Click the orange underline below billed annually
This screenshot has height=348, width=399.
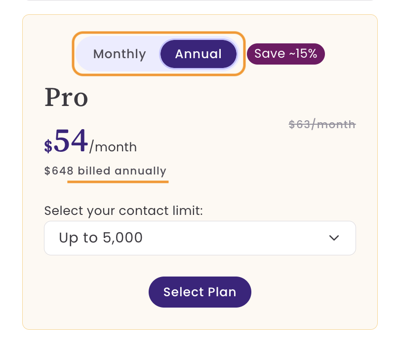118,182
